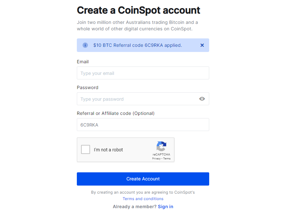The width and height of the screenshot is (287, 213).
Task: Click the Create a CoinSpot account heading
Action: [138, 10]
